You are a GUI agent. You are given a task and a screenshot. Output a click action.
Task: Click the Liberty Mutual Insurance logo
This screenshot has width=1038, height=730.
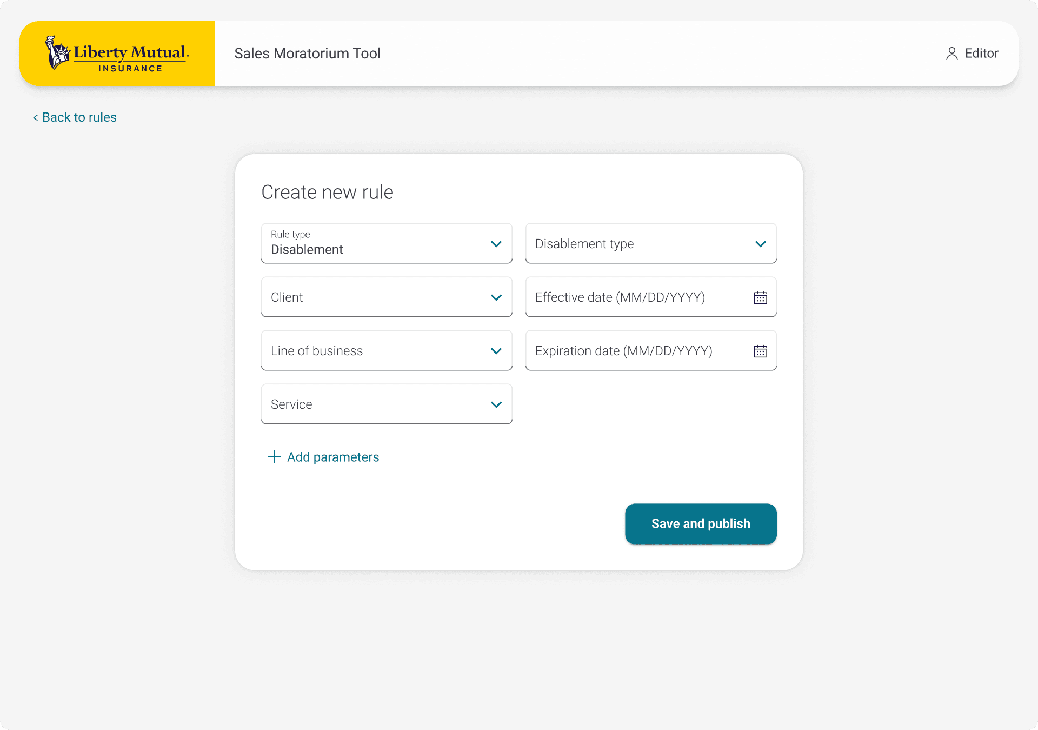[117, 54]
